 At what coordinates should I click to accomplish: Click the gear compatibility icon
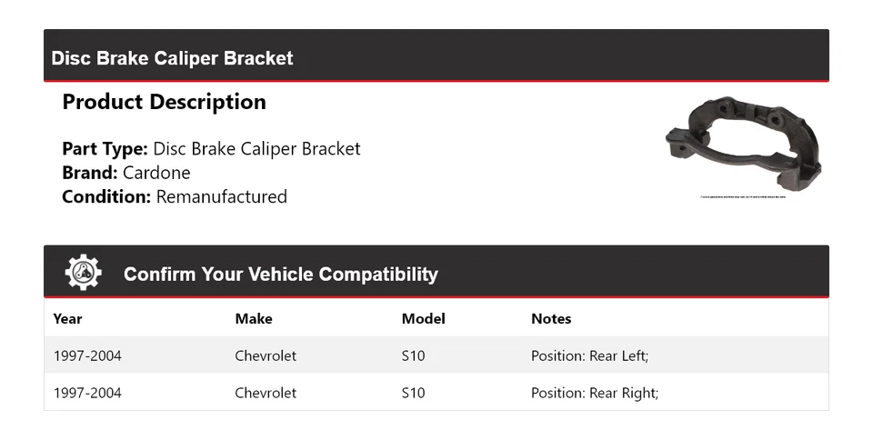pyautogui.click(x=83, y=273)
